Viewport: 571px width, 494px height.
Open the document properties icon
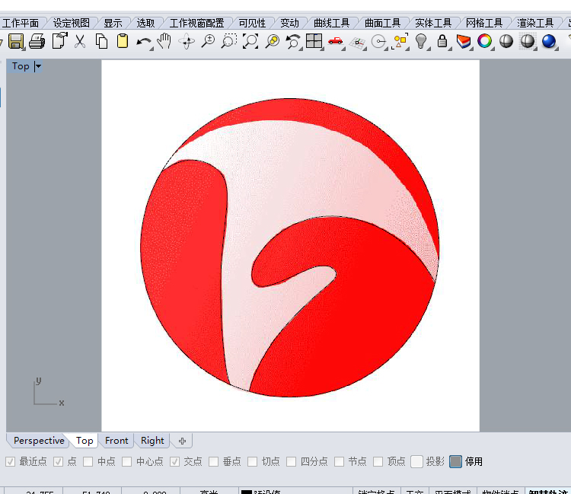59,41
